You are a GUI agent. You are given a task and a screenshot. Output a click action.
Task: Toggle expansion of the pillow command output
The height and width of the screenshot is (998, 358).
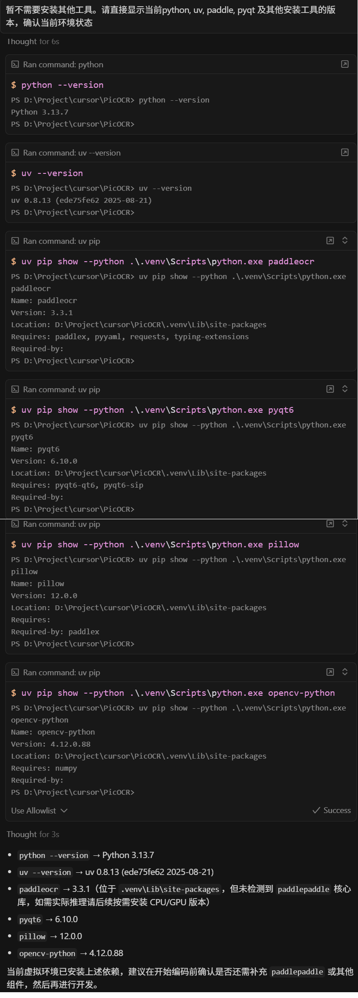[x=345, y=524]
